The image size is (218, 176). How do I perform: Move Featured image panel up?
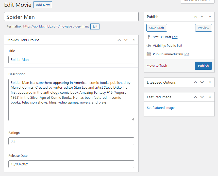click(x=195, y=97)
